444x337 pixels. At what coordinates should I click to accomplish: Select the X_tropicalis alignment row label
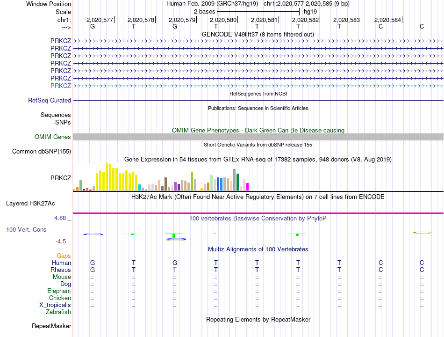click(x=55, y=305)
